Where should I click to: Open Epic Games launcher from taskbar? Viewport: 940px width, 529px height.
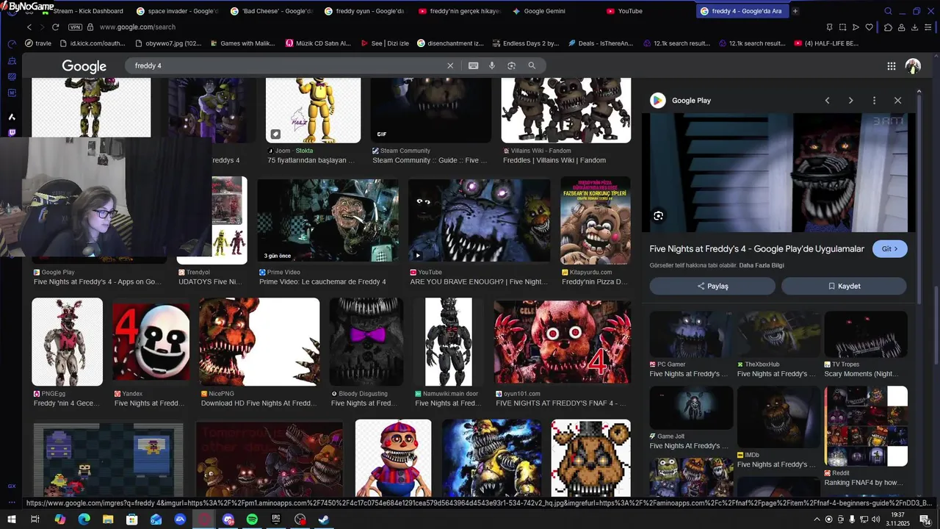click(x=276, y=519)
